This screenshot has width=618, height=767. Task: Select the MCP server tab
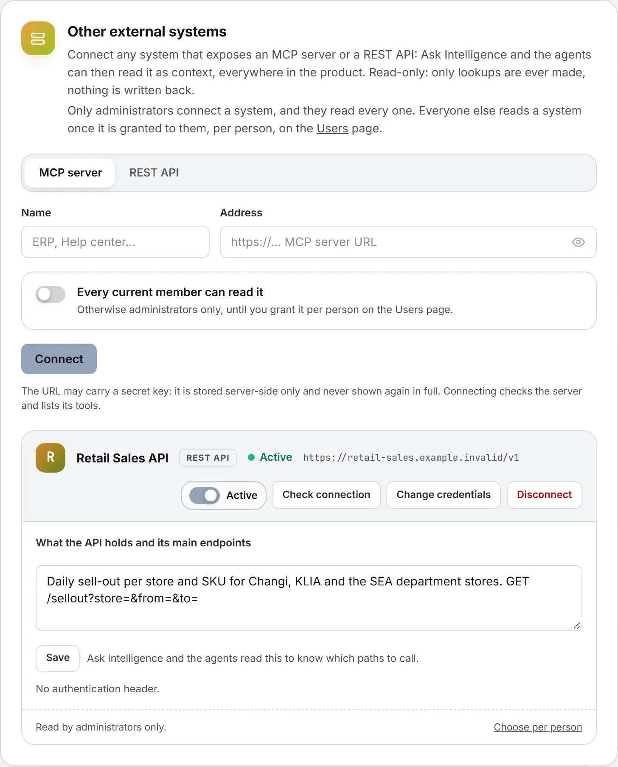point(70,173)
